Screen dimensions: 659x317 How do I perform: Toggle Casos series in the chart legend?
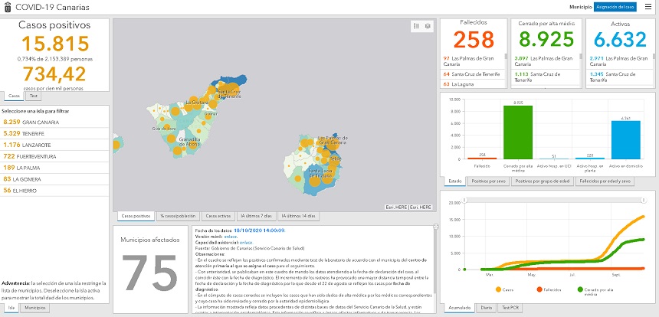point(504,290)
